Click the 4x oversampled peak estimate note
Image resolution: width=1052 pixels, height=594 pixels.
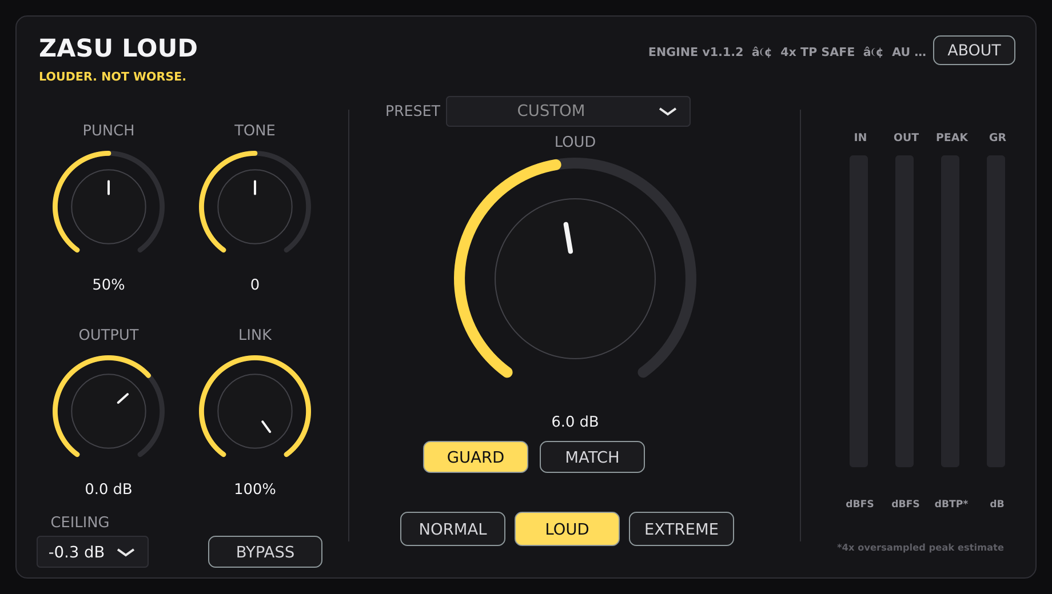point(920,547)
